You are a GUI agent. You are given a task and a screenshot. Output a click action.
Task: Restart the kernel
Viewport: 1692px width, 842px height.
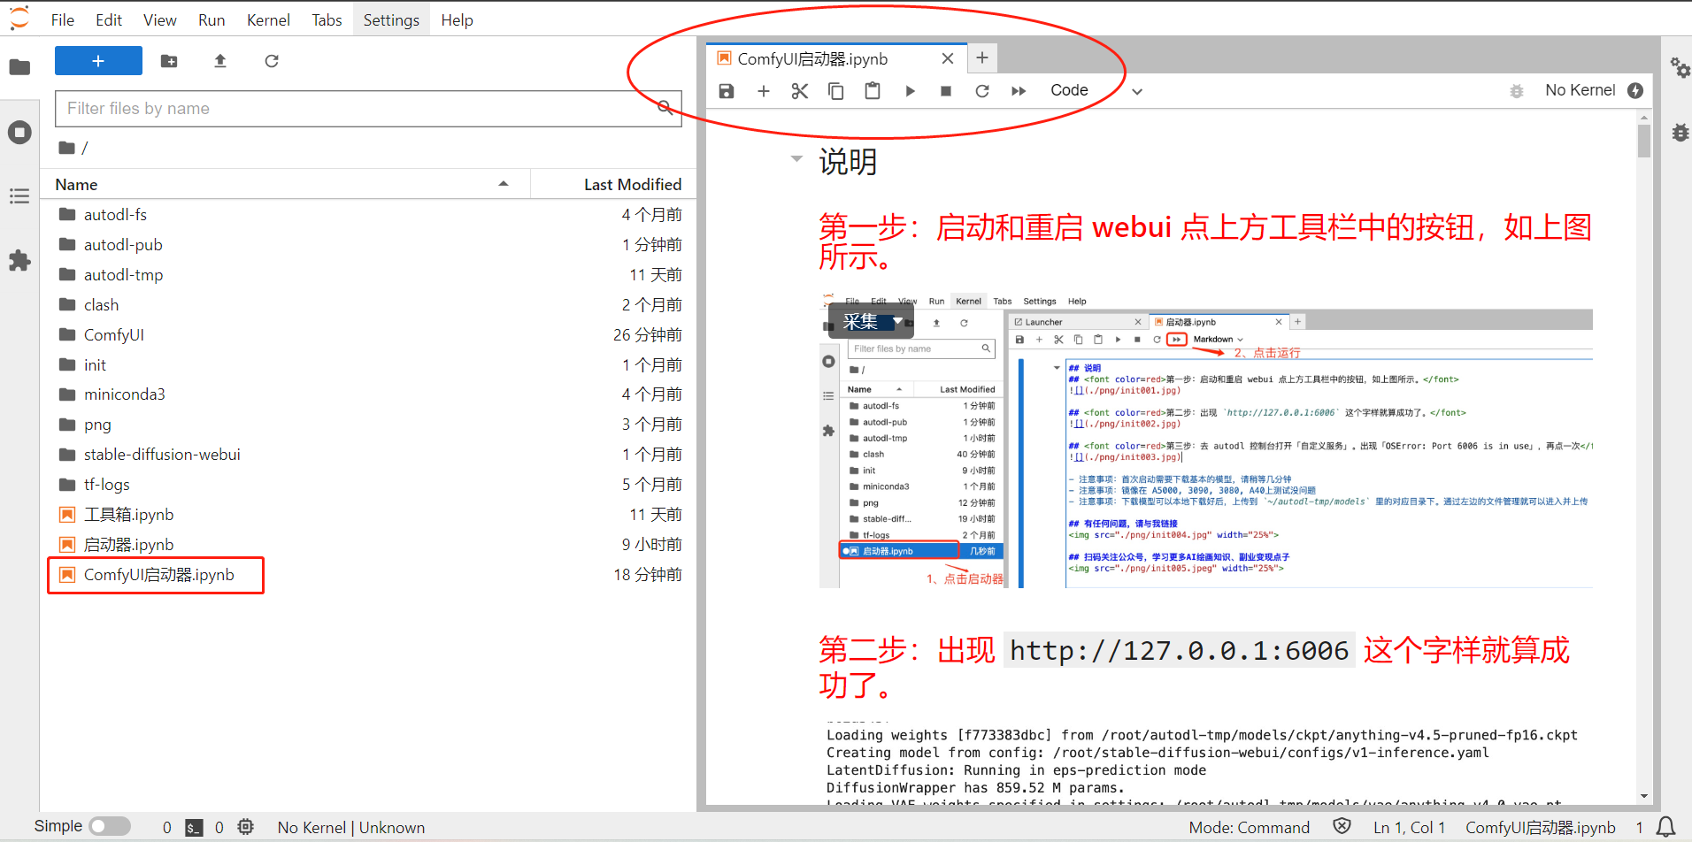pyautogui.click(x=982, y=91)
